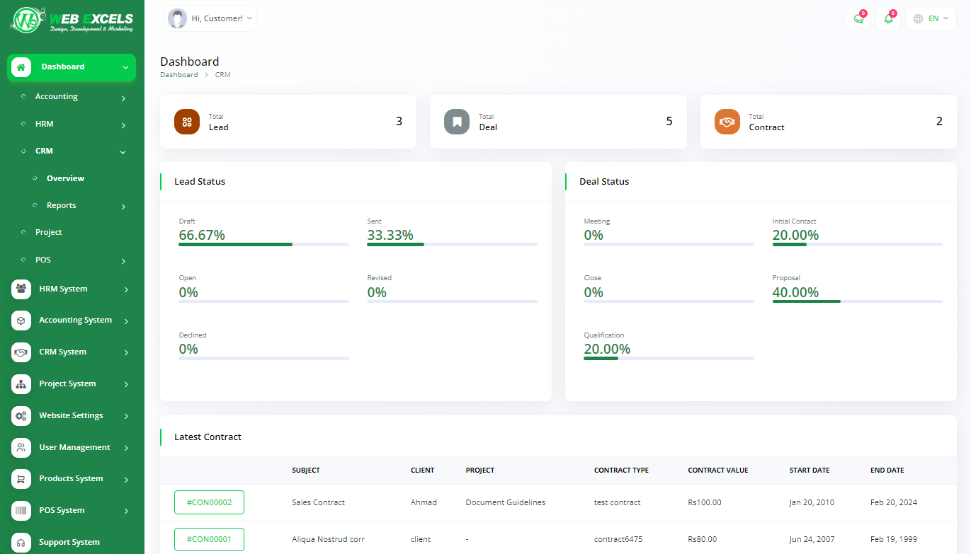Image resolution: width=971 pixels, height=554 pixels.
Task: Click the Total Deal bookmark icon
Action: click(457, 122)
